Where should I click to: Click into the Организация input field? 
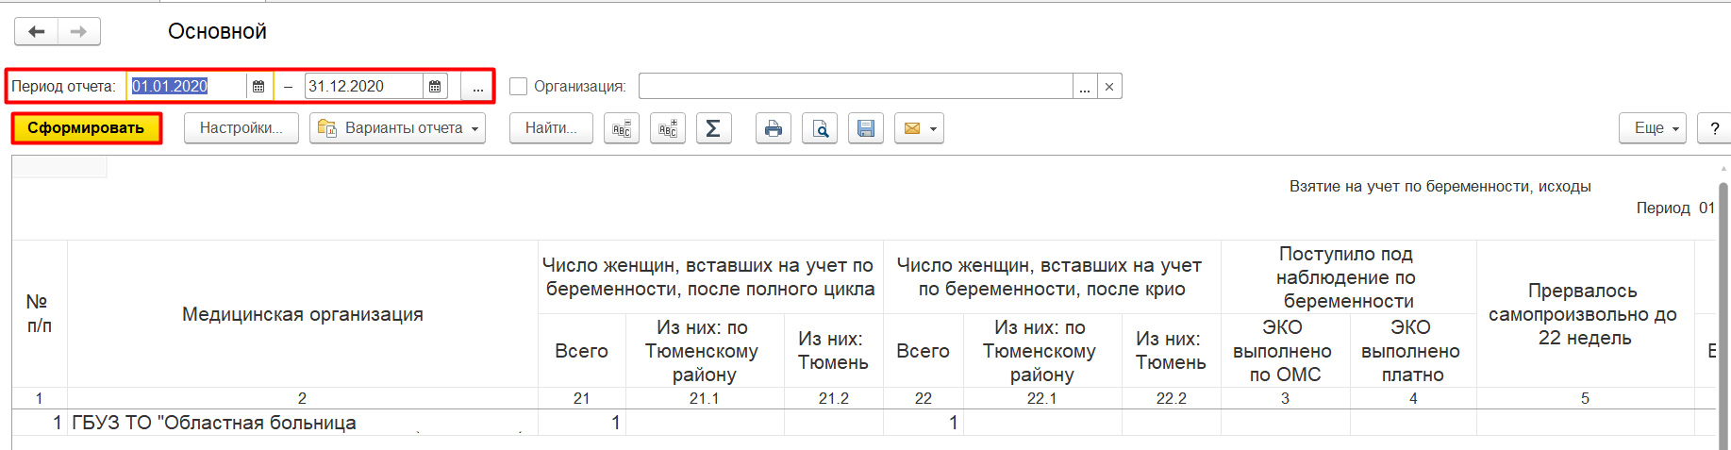tap(855, 87)
